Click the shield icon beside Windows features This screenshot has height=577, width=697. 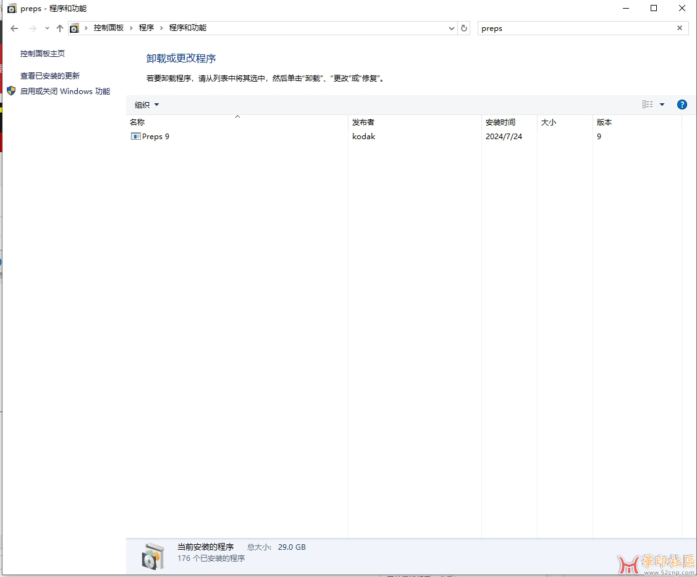pyautogui.click(x=11, y=91)
